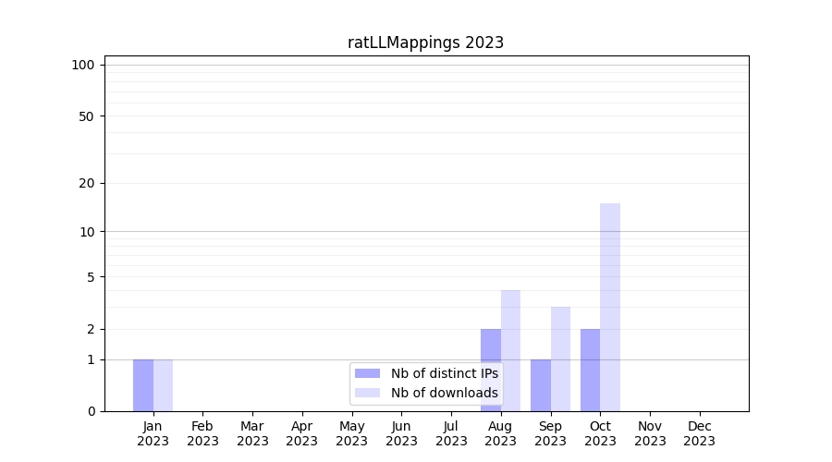Image resolution: width=832 pixels, height=462 pixels.
Task: Click the 100 y-axis tick label
Action: [83, 65]
